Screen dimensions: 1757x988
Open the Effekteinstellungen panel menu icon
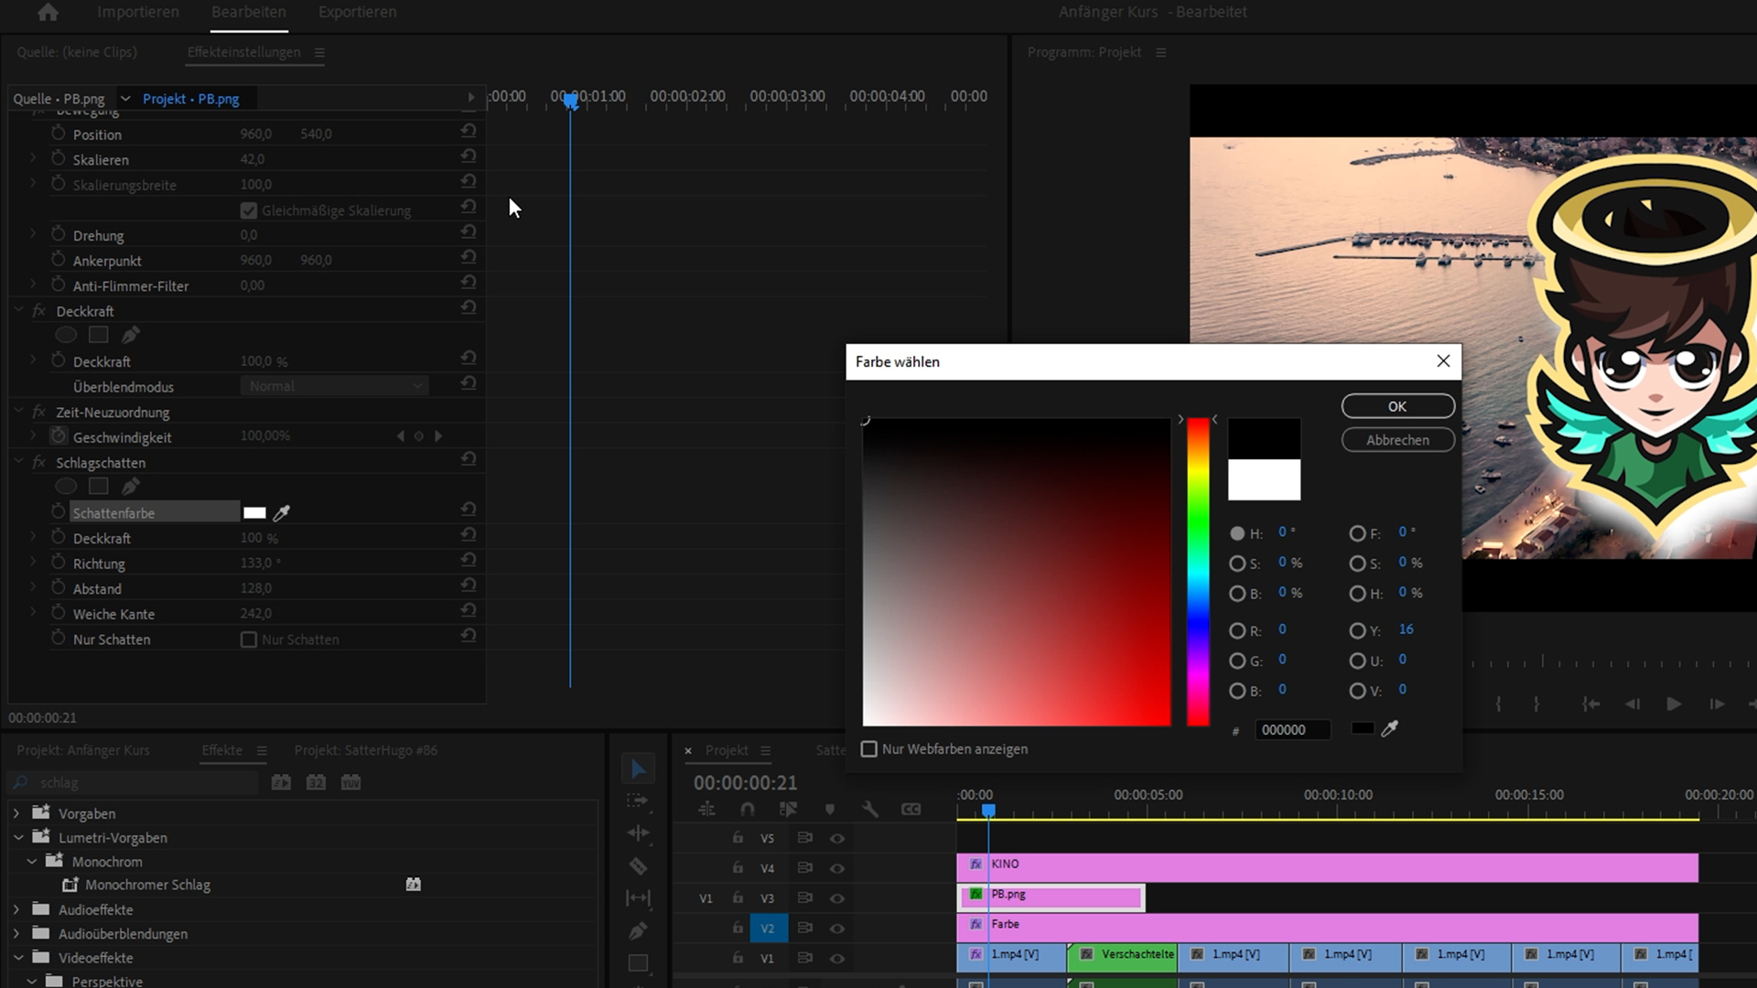tap(319, 53)
